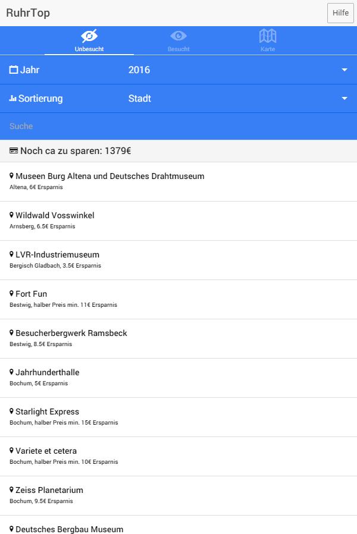
Task: Click the map Karte icon
Action: [268, 36]
